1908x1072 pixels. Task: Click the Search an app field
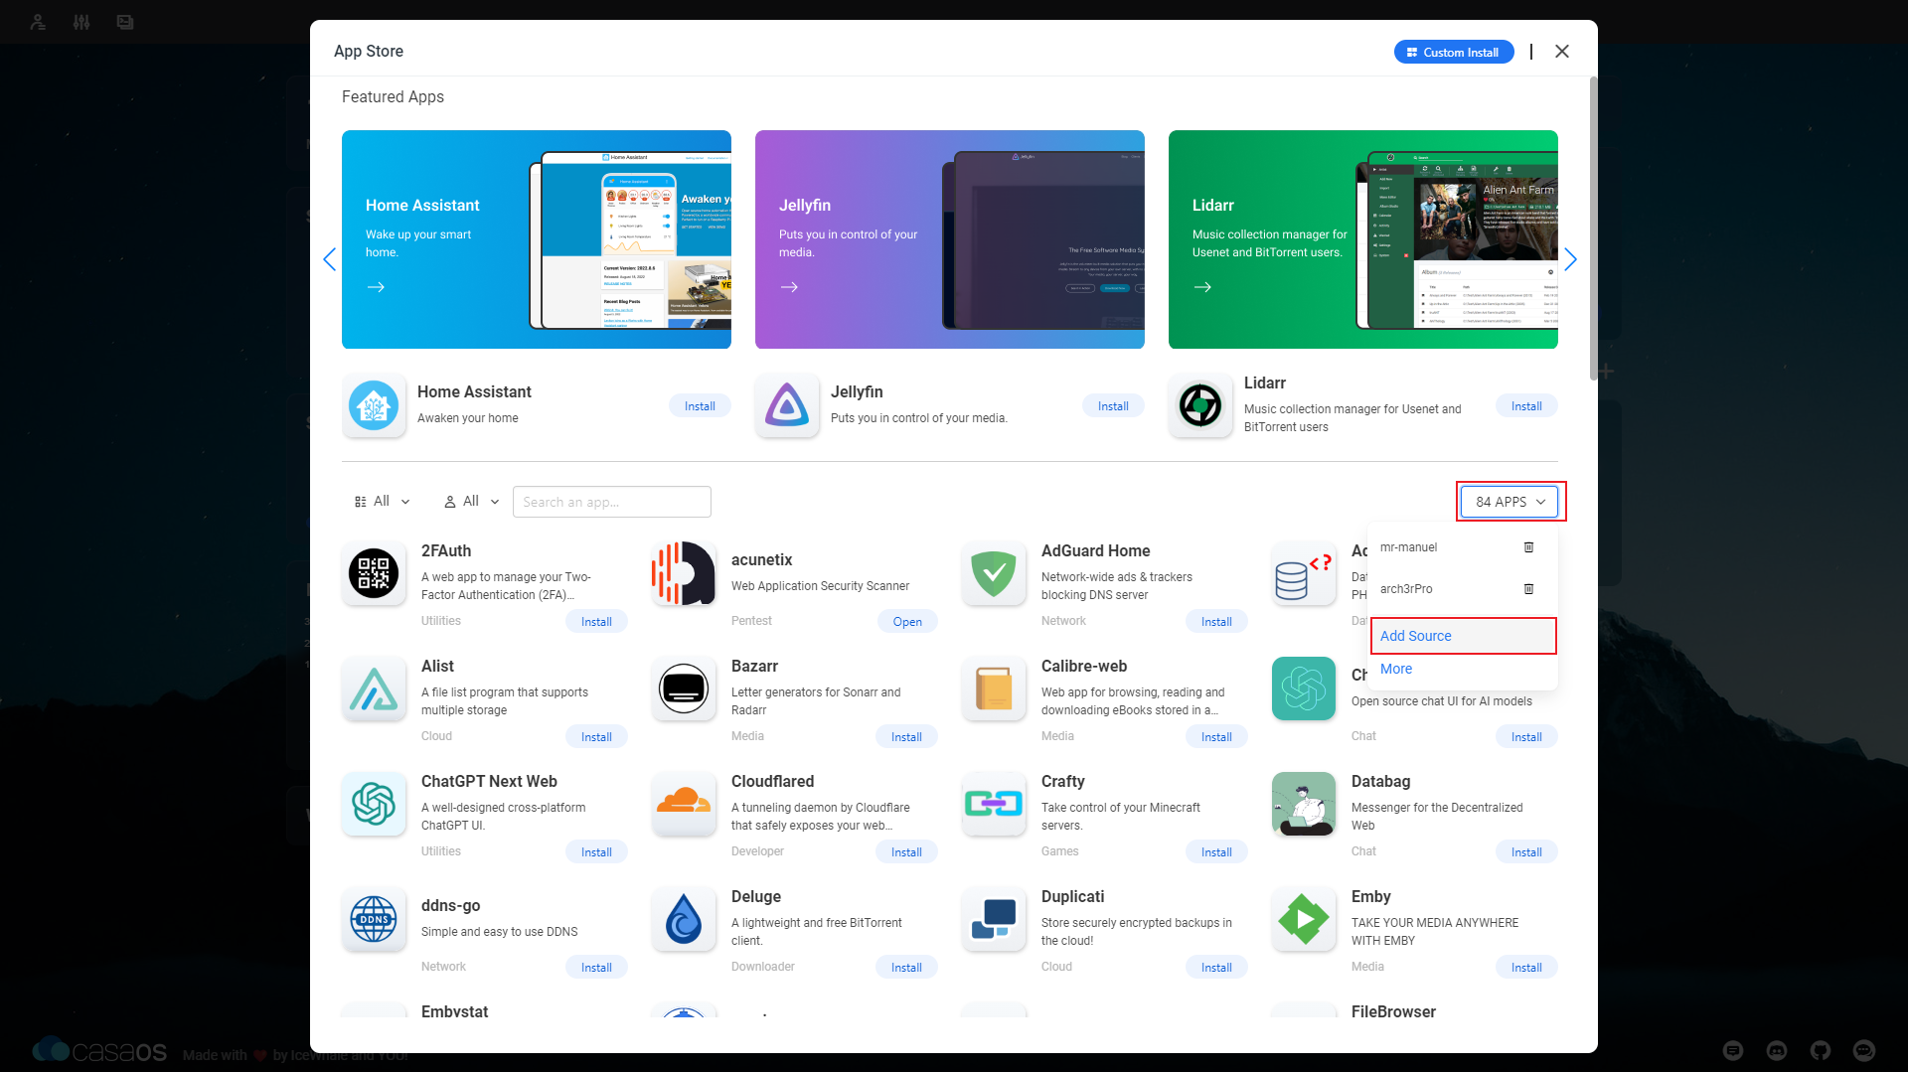tap(611, 502)
